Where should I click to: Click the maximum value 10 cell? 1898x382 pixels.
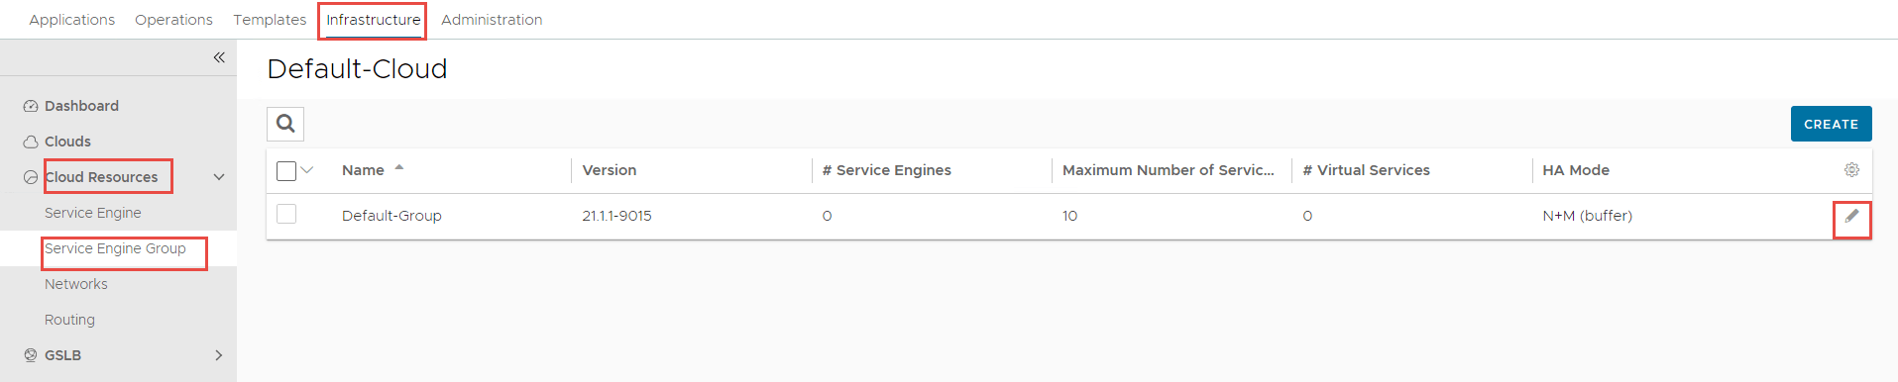click(1069, 216)
